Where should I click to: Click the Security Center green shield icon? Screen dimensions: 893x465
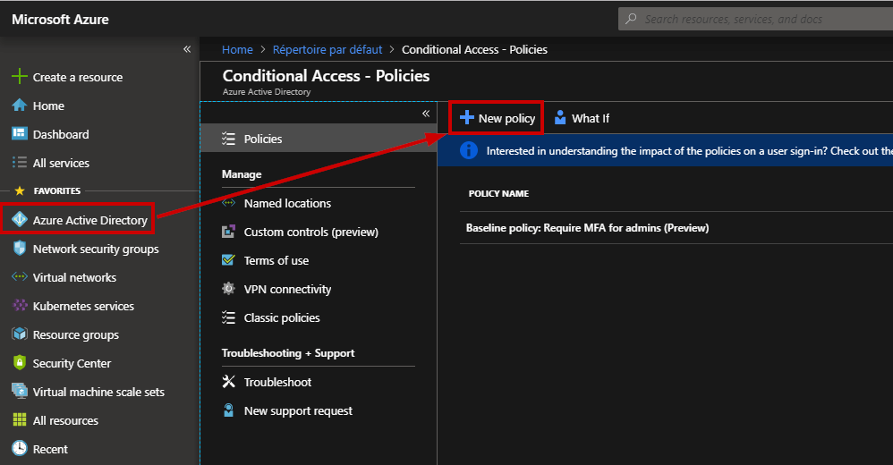click(20, 362)
